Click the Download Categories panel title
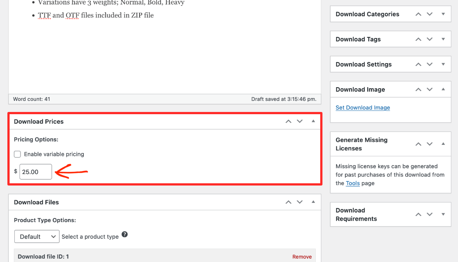458x262 pixels. 368,14
